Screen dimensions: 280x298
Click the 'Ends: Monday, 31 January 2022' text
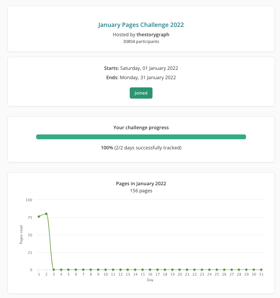pyautogui.click(x=141, y=78)
